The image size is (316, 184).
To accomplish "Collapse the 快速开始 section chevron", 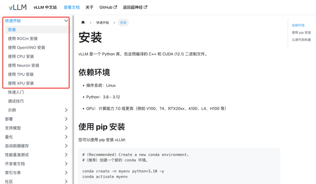I will click(66, 21).
